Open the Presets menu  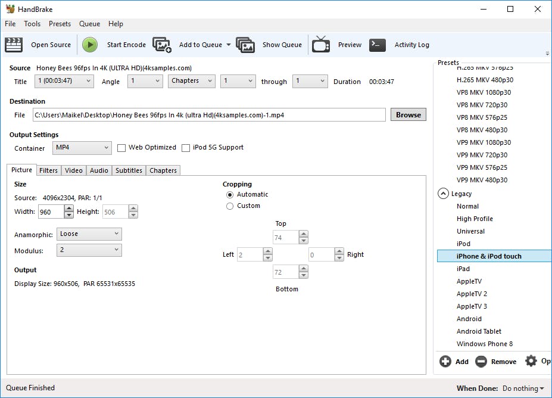60,24
